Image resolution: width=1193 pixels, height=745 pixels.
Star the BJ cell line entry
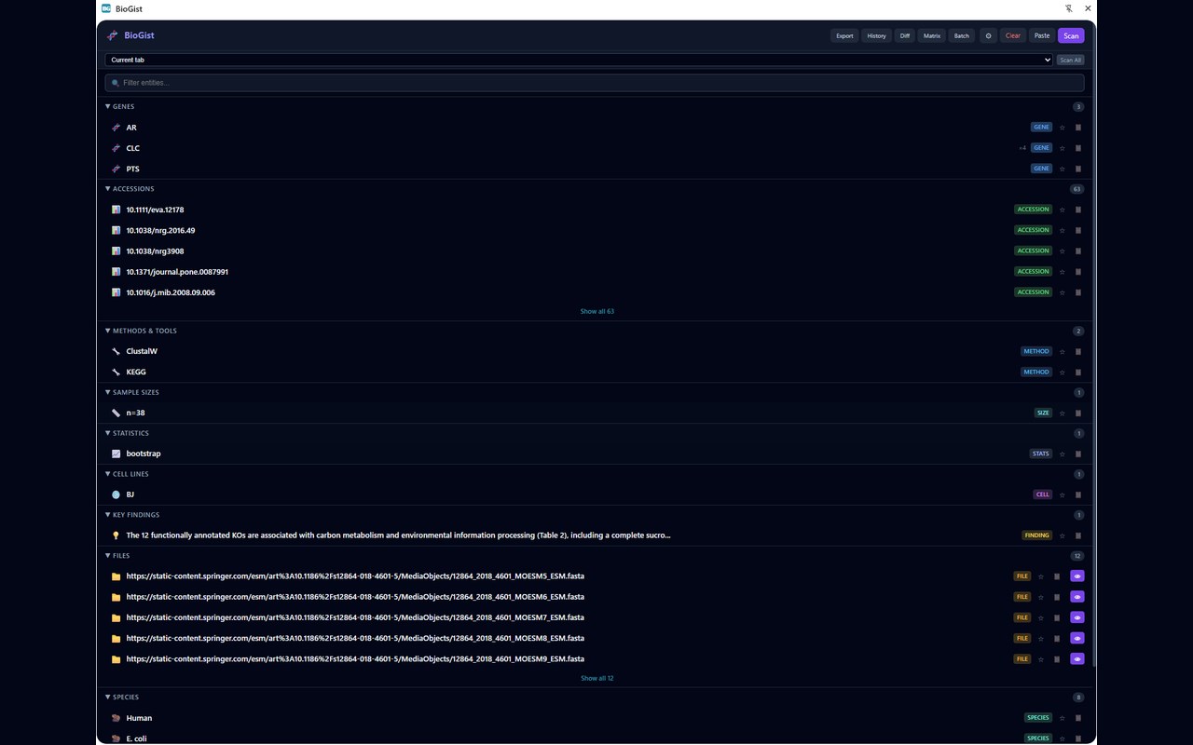(x=1063, y=494)
